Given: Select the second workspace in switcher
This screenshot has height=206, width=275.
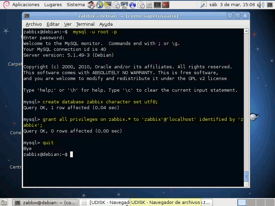Looking at the screenshot, I should tap(252, 203).
